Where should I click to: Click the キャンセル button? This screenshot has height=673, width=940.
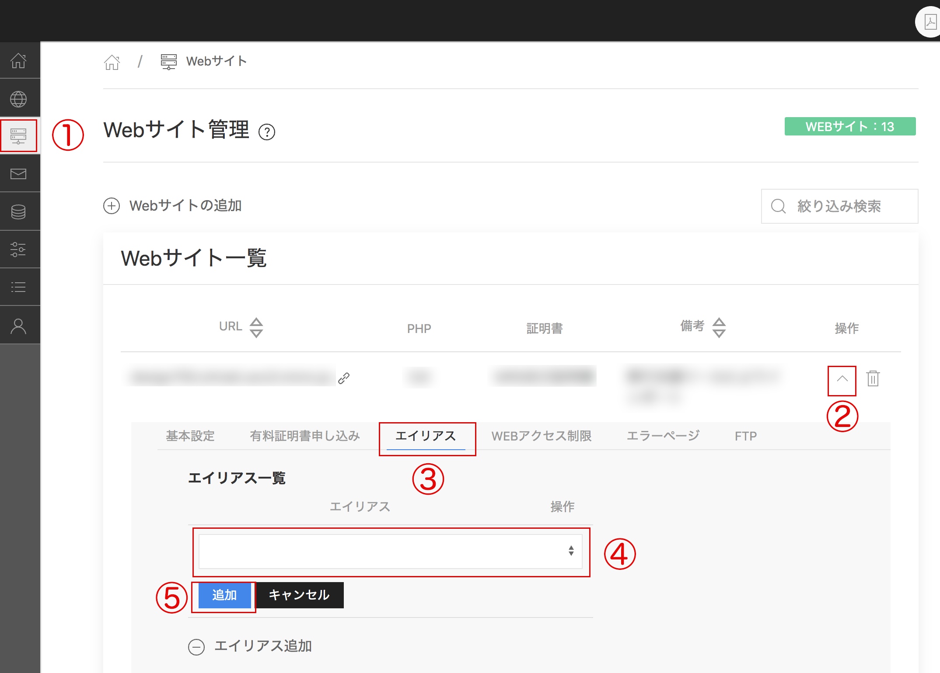(x=299, y=595)
